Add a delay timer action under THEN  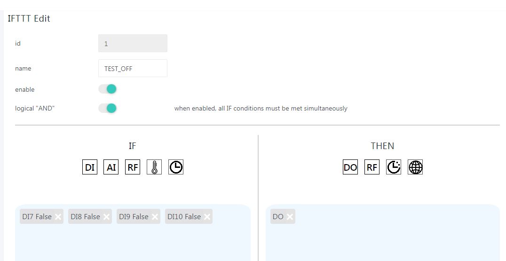click(394, 167)
